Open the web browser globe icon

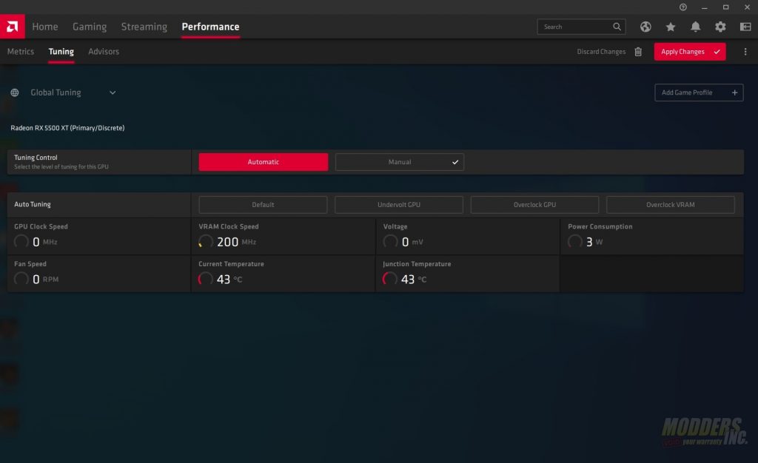[x=645, y=27]
